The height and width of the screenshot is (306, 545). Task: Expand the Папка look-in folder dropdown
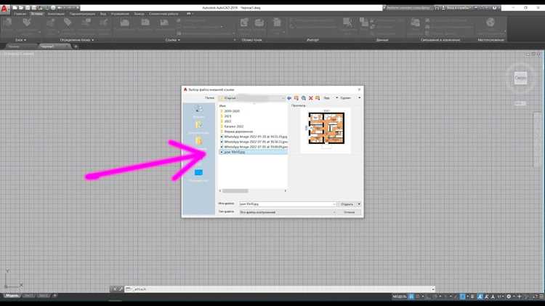click(x=283, y=98)
